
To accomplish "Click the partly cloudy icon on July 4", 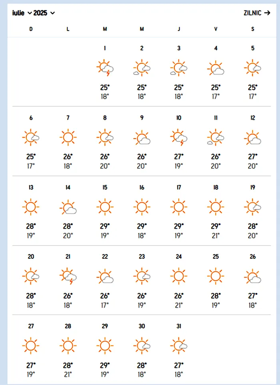I will 216,69.
